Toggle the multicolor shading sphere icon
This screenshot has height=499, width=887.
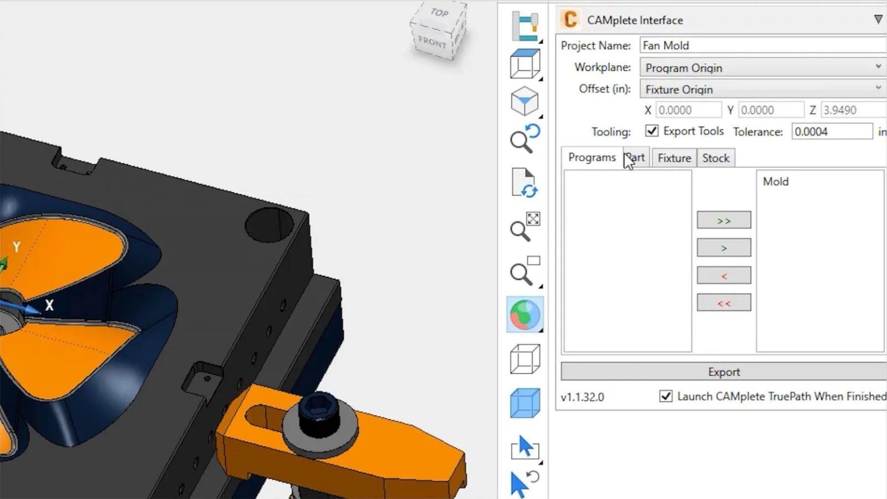524,315
